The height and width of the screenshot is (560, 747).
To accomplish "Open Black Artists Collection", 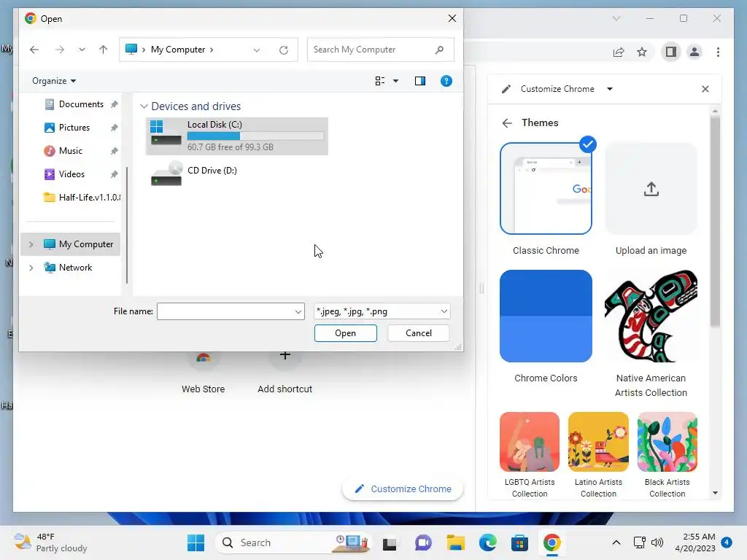I will pos(667,442).
